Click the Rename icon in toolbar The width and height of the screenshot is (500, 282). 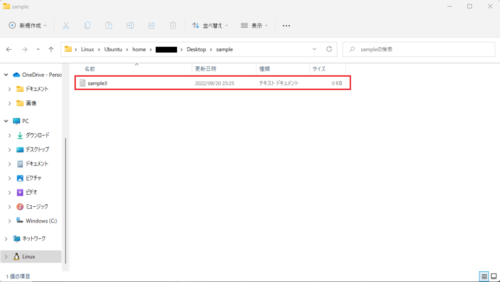(130, 25)
